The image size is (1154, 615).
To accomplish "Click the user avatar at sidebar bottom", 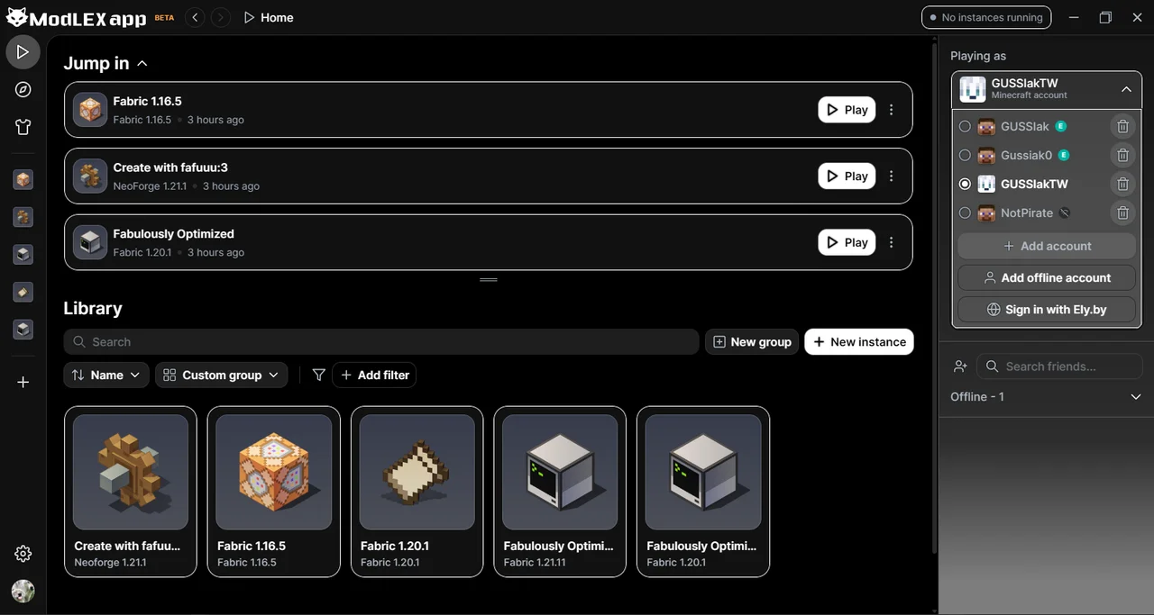I will pyautogui.click(x=23, y=591).
